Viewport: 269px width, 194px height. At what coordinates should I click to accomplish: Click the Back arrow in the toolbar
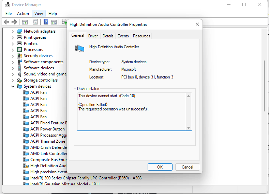(6, 22)
